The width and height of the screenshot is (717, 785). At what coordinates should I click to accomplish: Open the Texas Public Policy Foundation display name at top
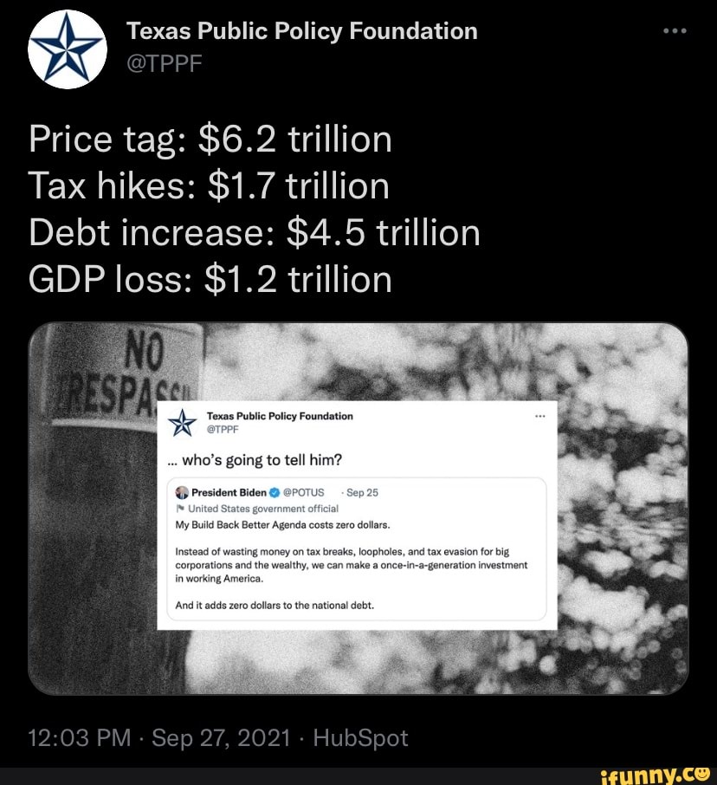302,31
